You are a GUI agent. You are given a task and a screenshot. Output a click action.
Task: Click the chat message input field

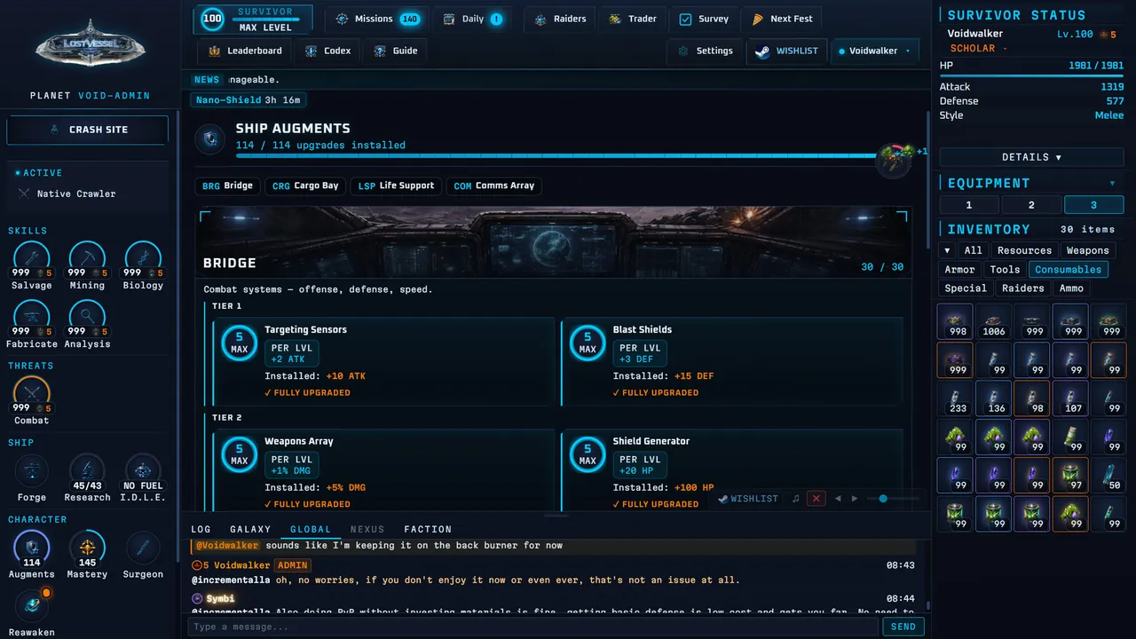tap(532, 627)
